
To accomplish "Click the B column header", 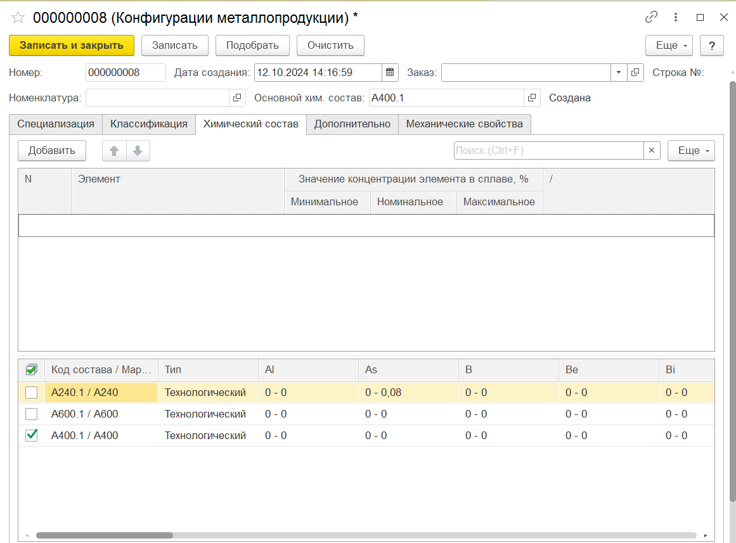I will coord(509,370).
